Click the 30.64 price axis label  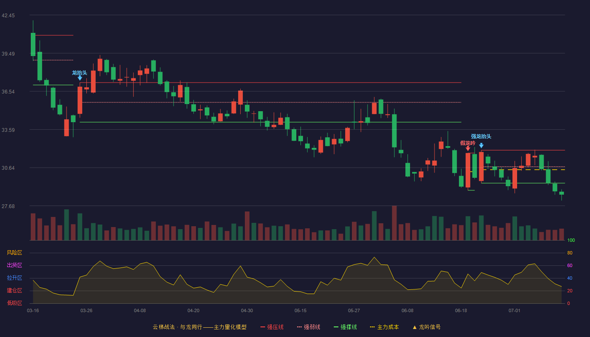point(8,168)
